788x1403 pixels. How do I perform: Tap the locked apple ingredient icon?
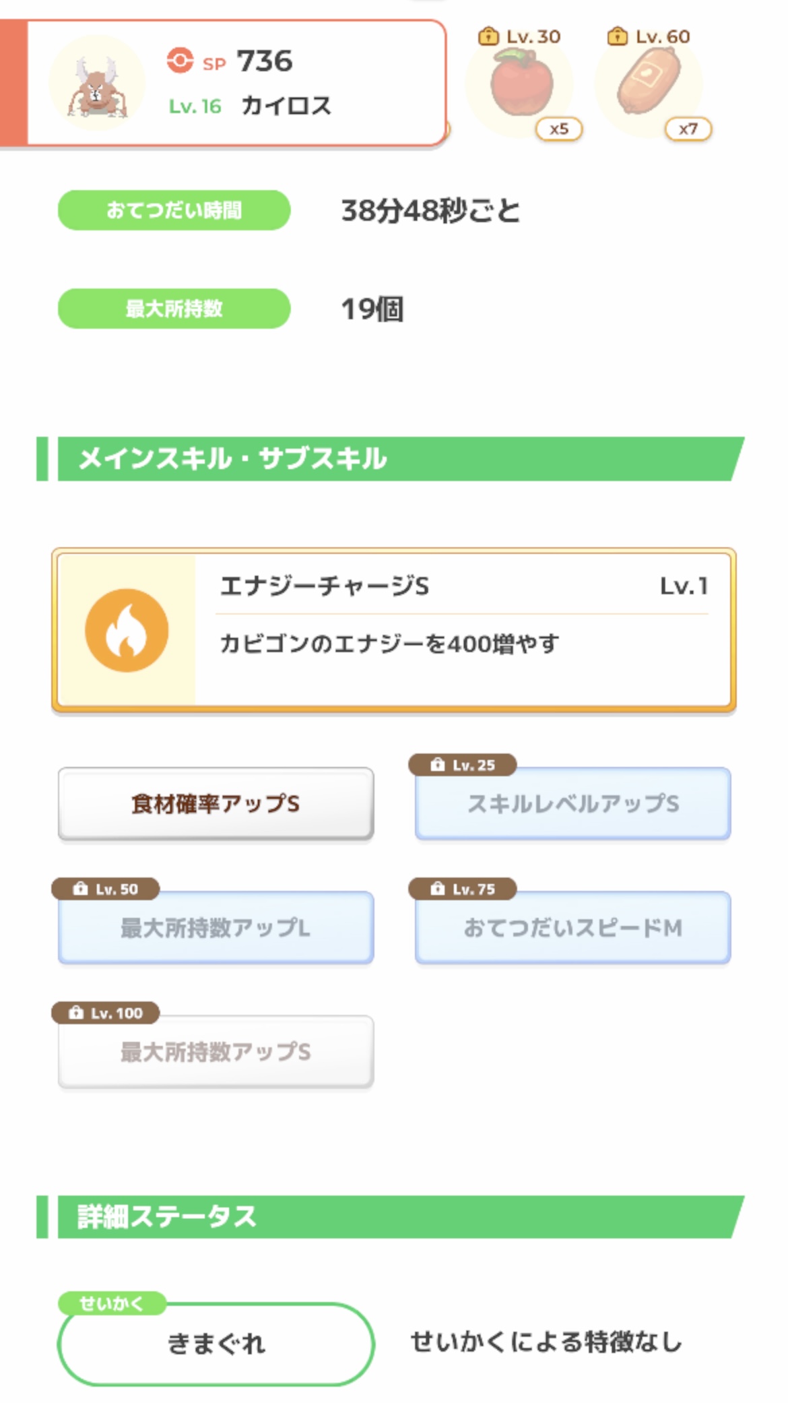pos(521,85)
